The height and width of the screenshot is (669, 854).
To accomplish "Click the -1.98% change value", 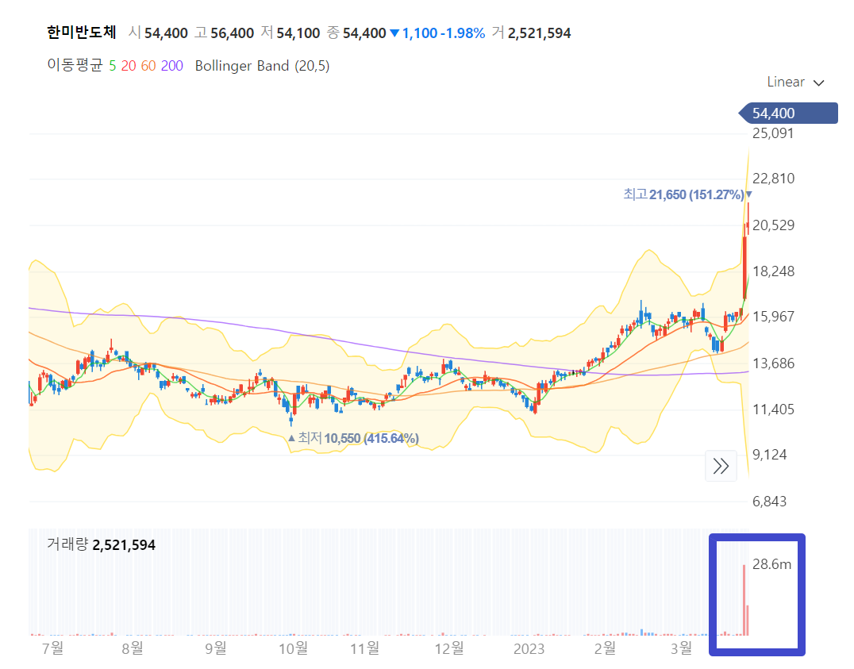I will [463, 33].
